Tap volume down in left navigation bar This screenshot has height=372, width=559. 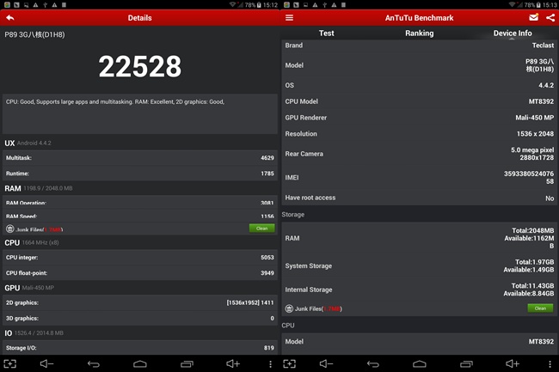(46, 363)
